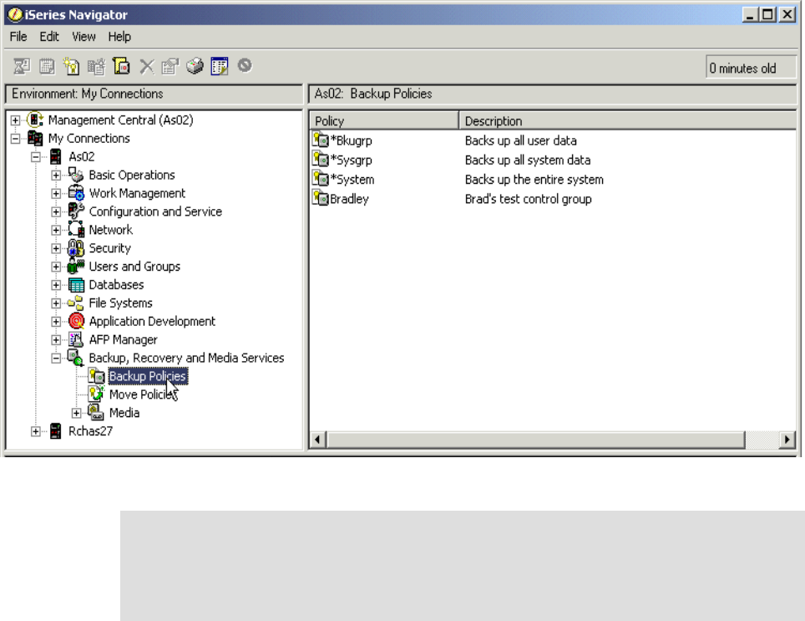The image size is (805, 621).
Task: Open the Help menu
Action: click(x=119, y=37)
